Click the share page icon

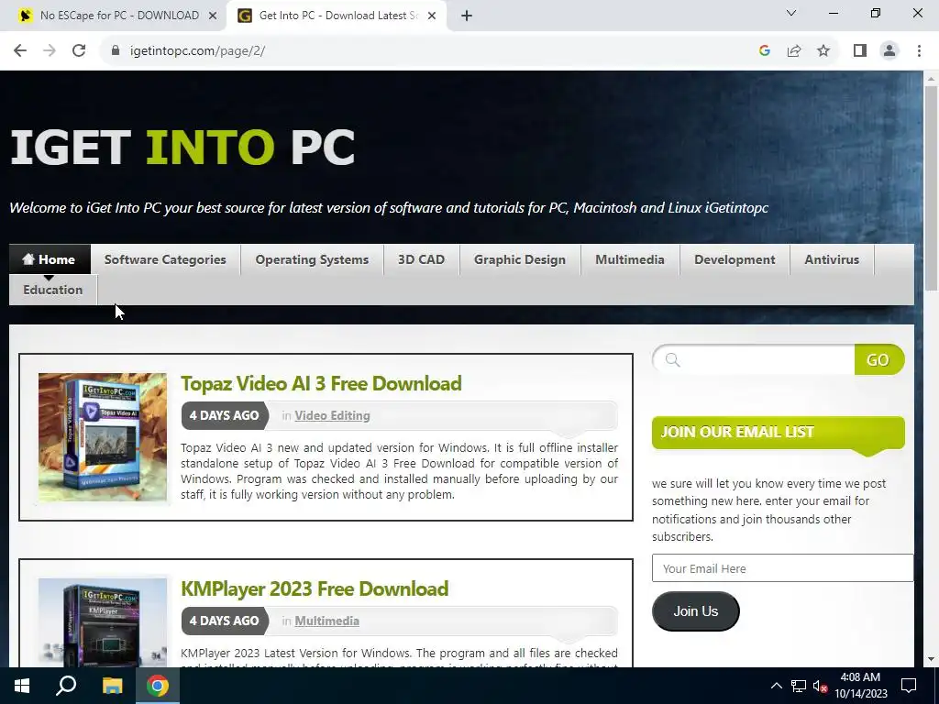(794, 51)
